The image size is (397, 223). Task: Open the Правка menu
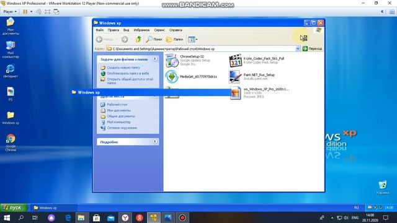pyautogui.click(x=113, y=30)
